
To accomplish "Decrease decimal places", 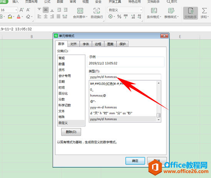I will click(139, 17).
